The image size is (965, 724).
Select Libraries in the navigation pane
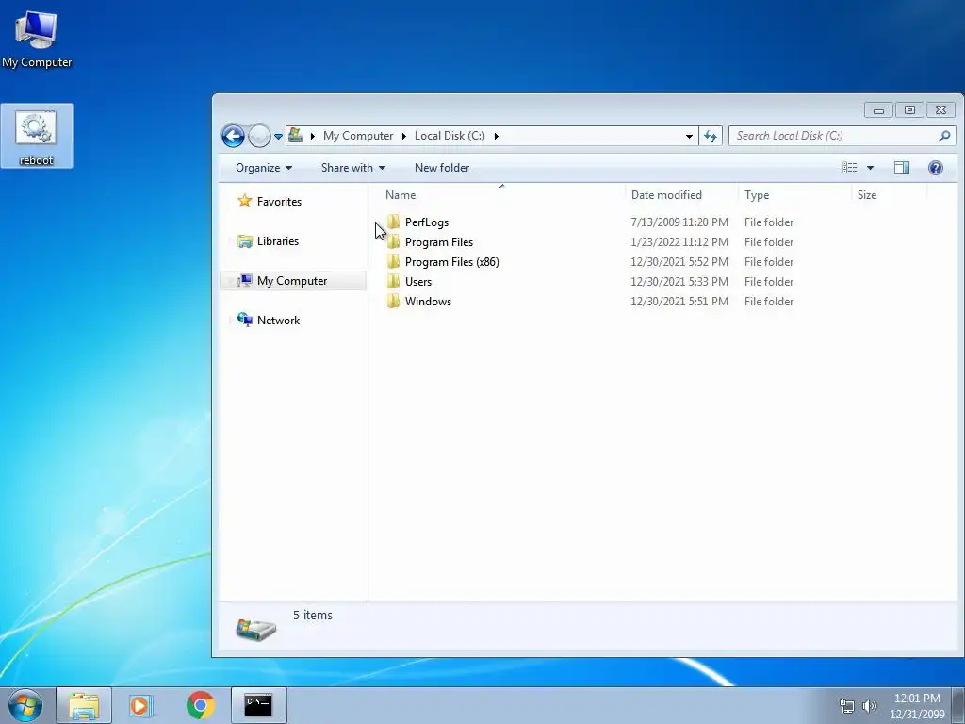(x=278, y=241)
